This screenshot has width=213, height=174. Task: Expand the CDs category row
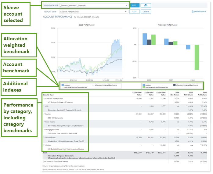click(44, 106)
